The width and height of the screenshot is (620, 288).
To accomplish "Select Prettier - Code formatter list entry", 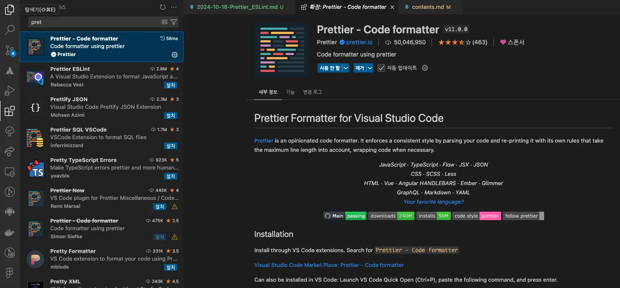I will (102, 47).
